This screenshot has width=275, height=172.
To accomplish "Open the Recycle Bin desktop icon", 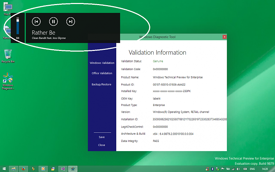I will (8, 56).
